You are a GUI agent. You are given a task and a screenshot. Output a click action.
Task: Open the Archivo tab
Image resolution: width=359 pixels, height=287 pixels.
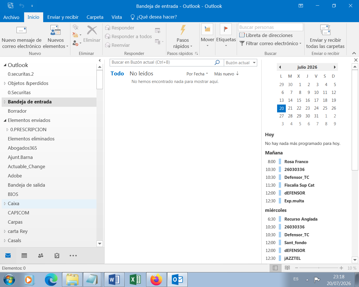(11, 17)
